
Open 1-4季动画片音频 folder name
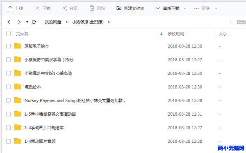[40, 141]
